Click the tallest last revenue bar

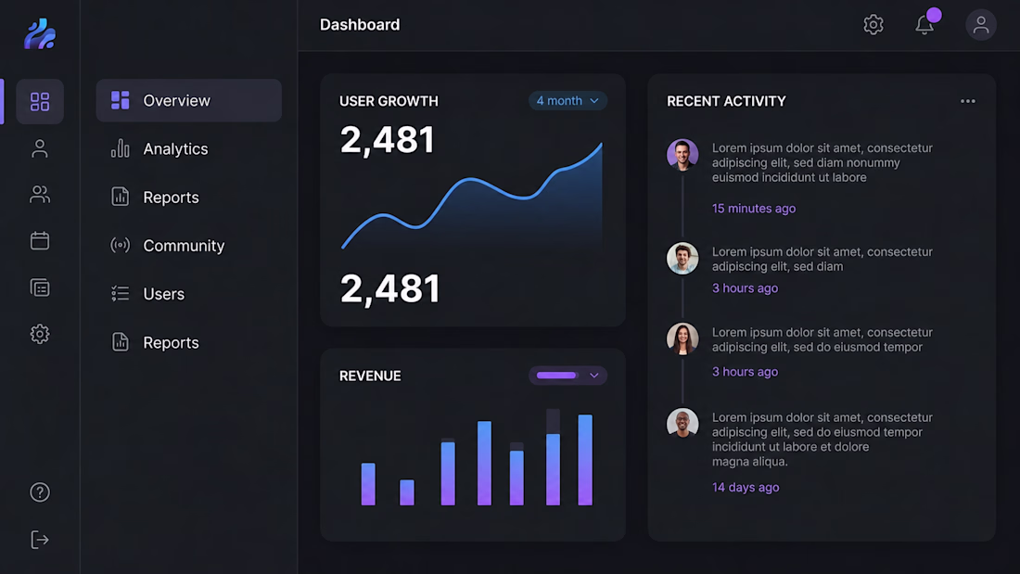coord(585,459)
